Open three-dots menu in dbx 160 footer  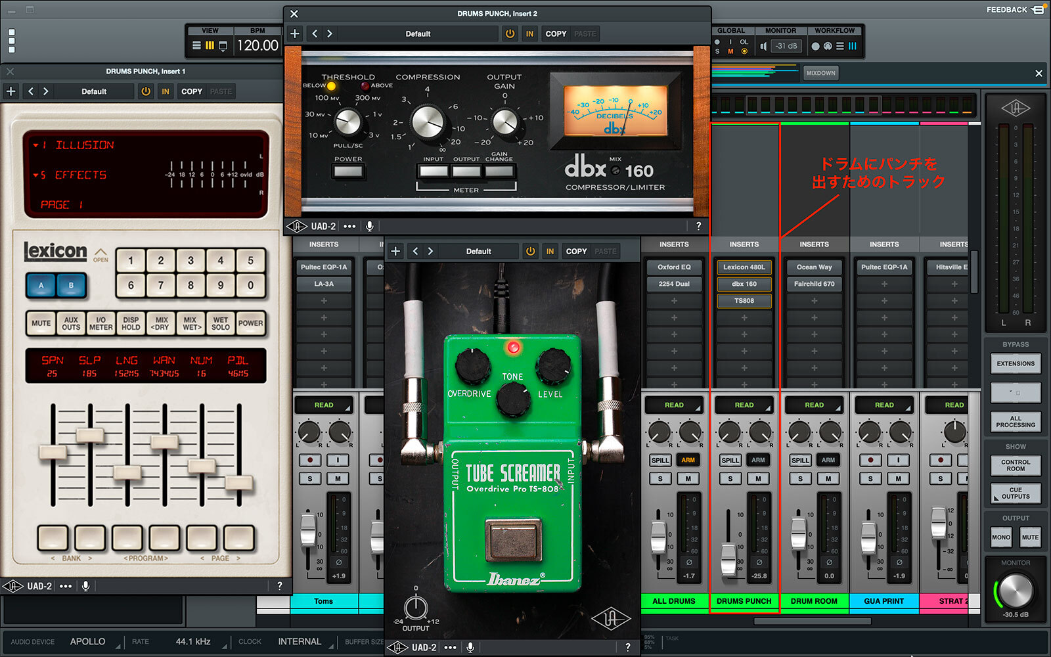[349, 226]
